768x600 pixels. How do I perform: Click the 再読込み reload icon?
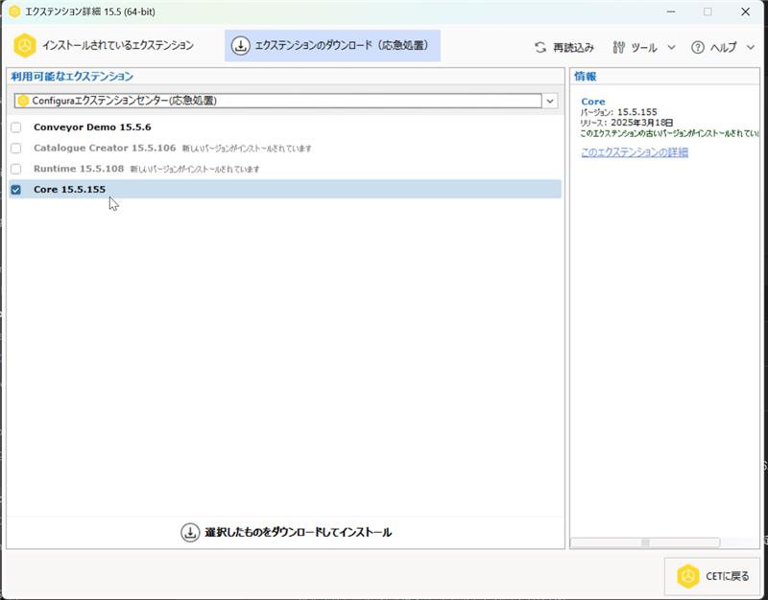click(540, 47)
